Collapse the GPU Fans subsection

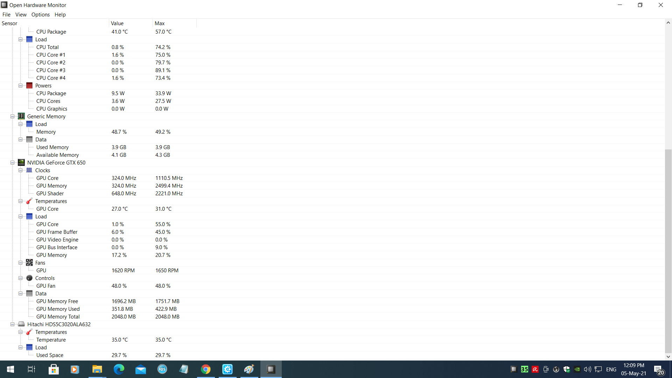point(21,262)
